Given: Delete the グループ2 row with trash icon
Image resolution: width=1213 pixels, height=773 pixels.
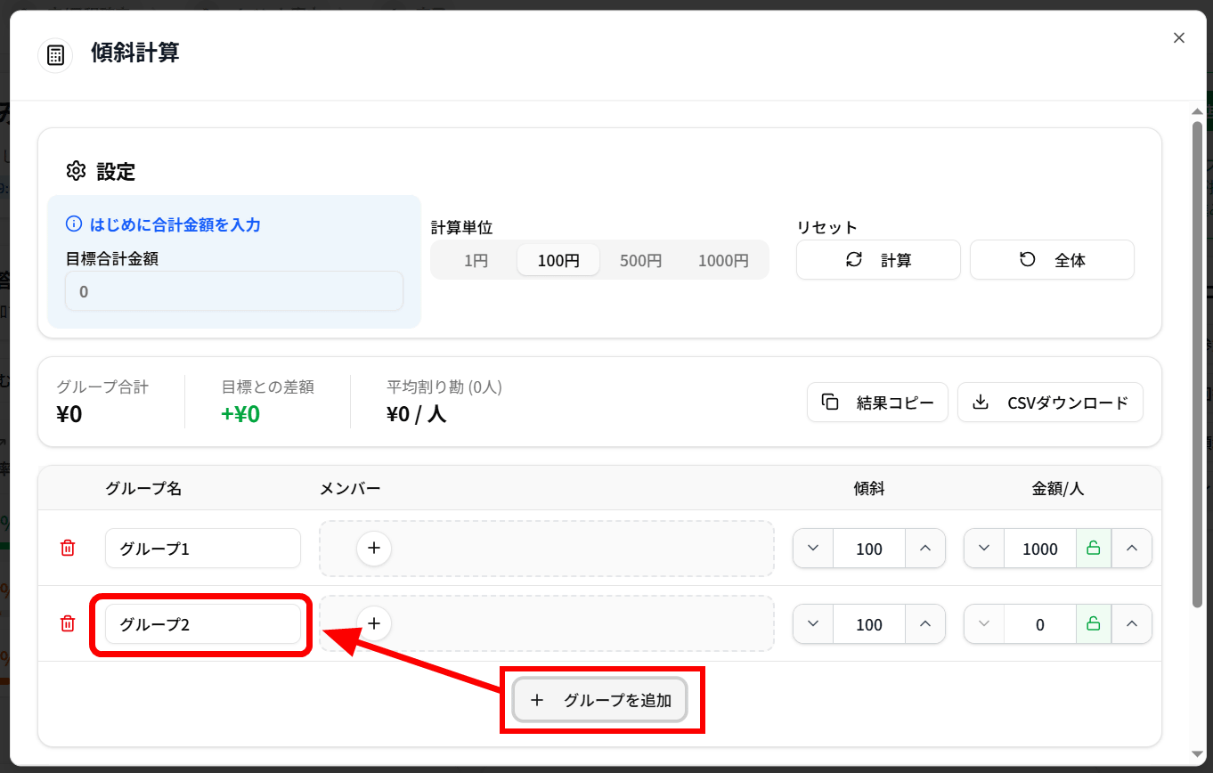Looking at the screenshot, I should point(68,624).
